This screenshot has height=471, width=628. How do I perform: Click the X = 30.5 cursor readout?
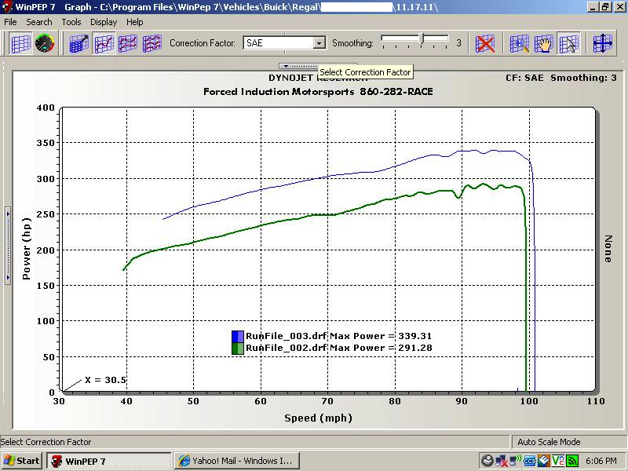106,380
